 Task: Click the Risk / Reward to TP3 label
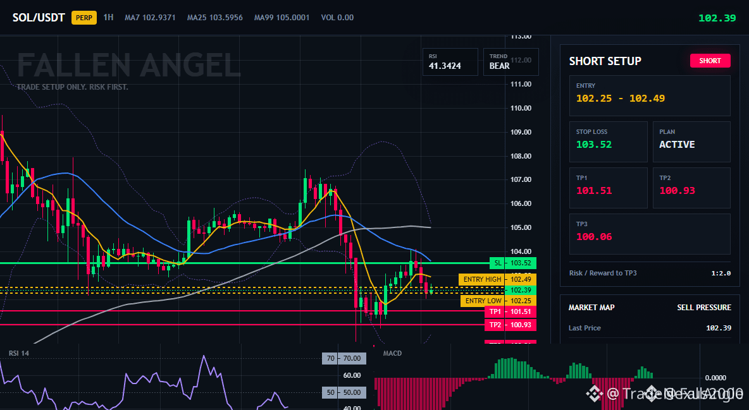coord(603,273)
